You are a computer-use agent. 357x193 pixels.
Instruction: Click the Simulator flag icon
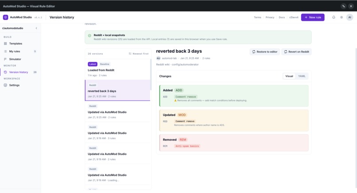click(x=5, y=59)
